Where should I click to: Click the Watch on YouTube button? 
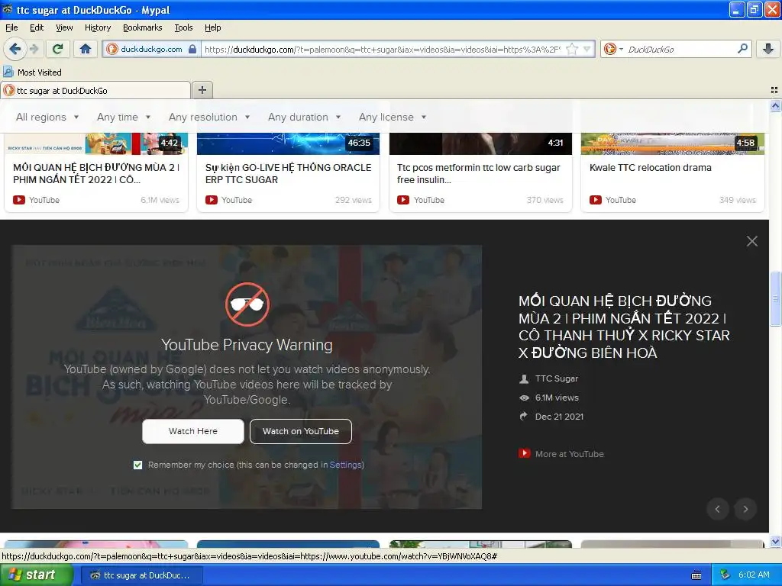tap(301, 431)
